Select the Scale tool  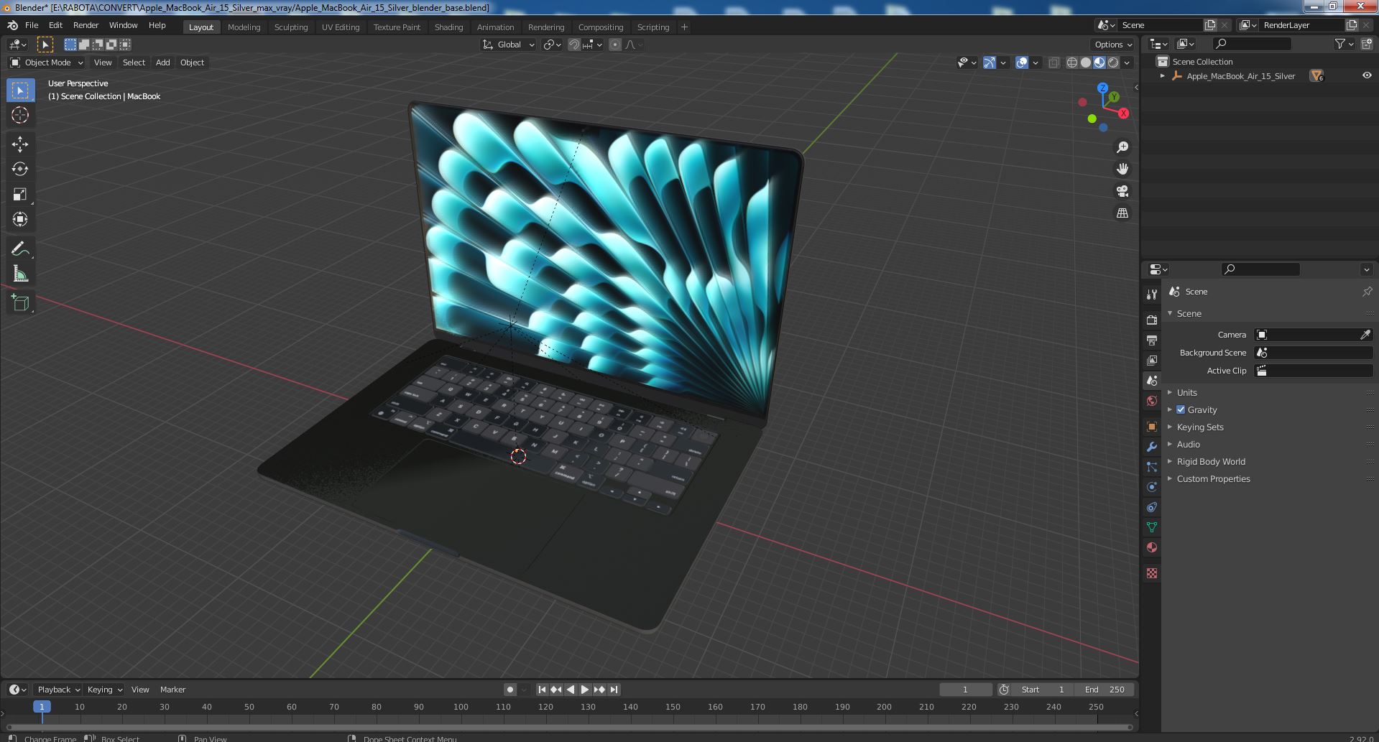pos(20,195)
